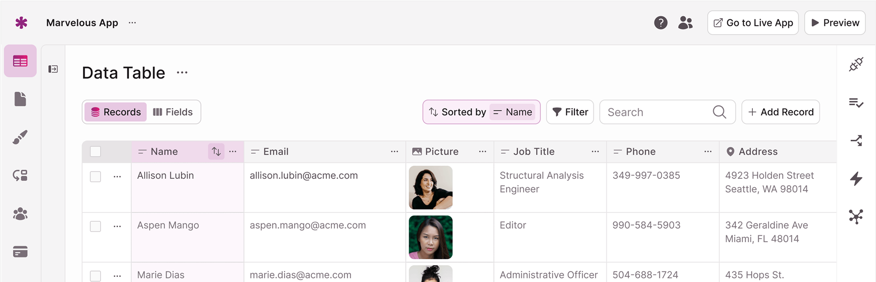Open the Name column sort options
Image resolution: width=876 pixels, height=282 pixels.
coord(216,151)
